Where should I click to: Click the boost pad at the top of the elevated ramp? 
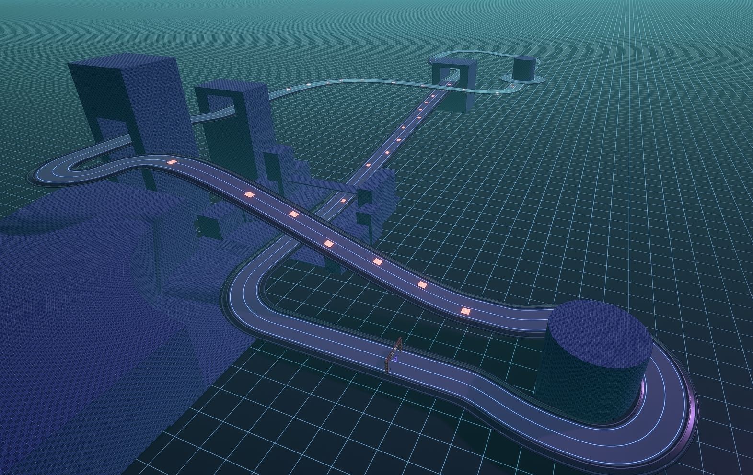[x=171, y=163]
